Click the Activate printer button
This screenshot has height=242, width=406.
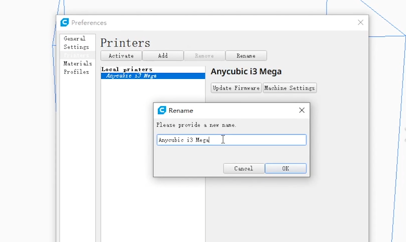click(x=121, y=56)
